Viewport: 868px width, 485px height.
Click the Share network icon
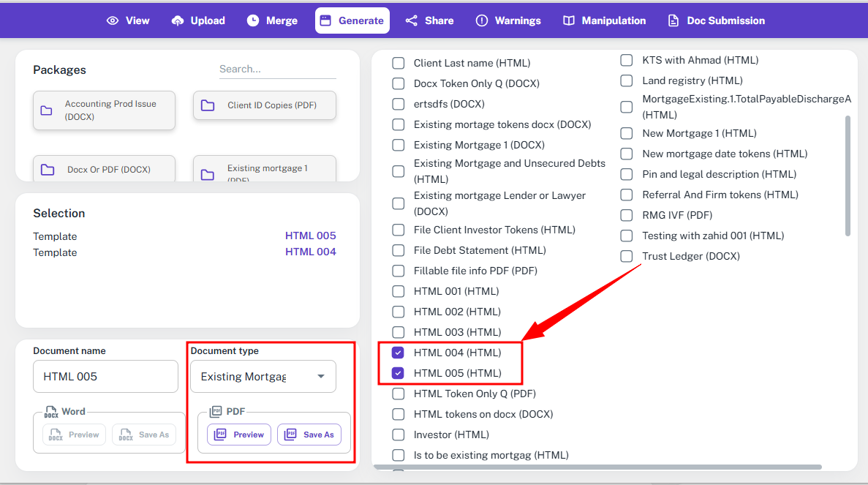(412, 20)
